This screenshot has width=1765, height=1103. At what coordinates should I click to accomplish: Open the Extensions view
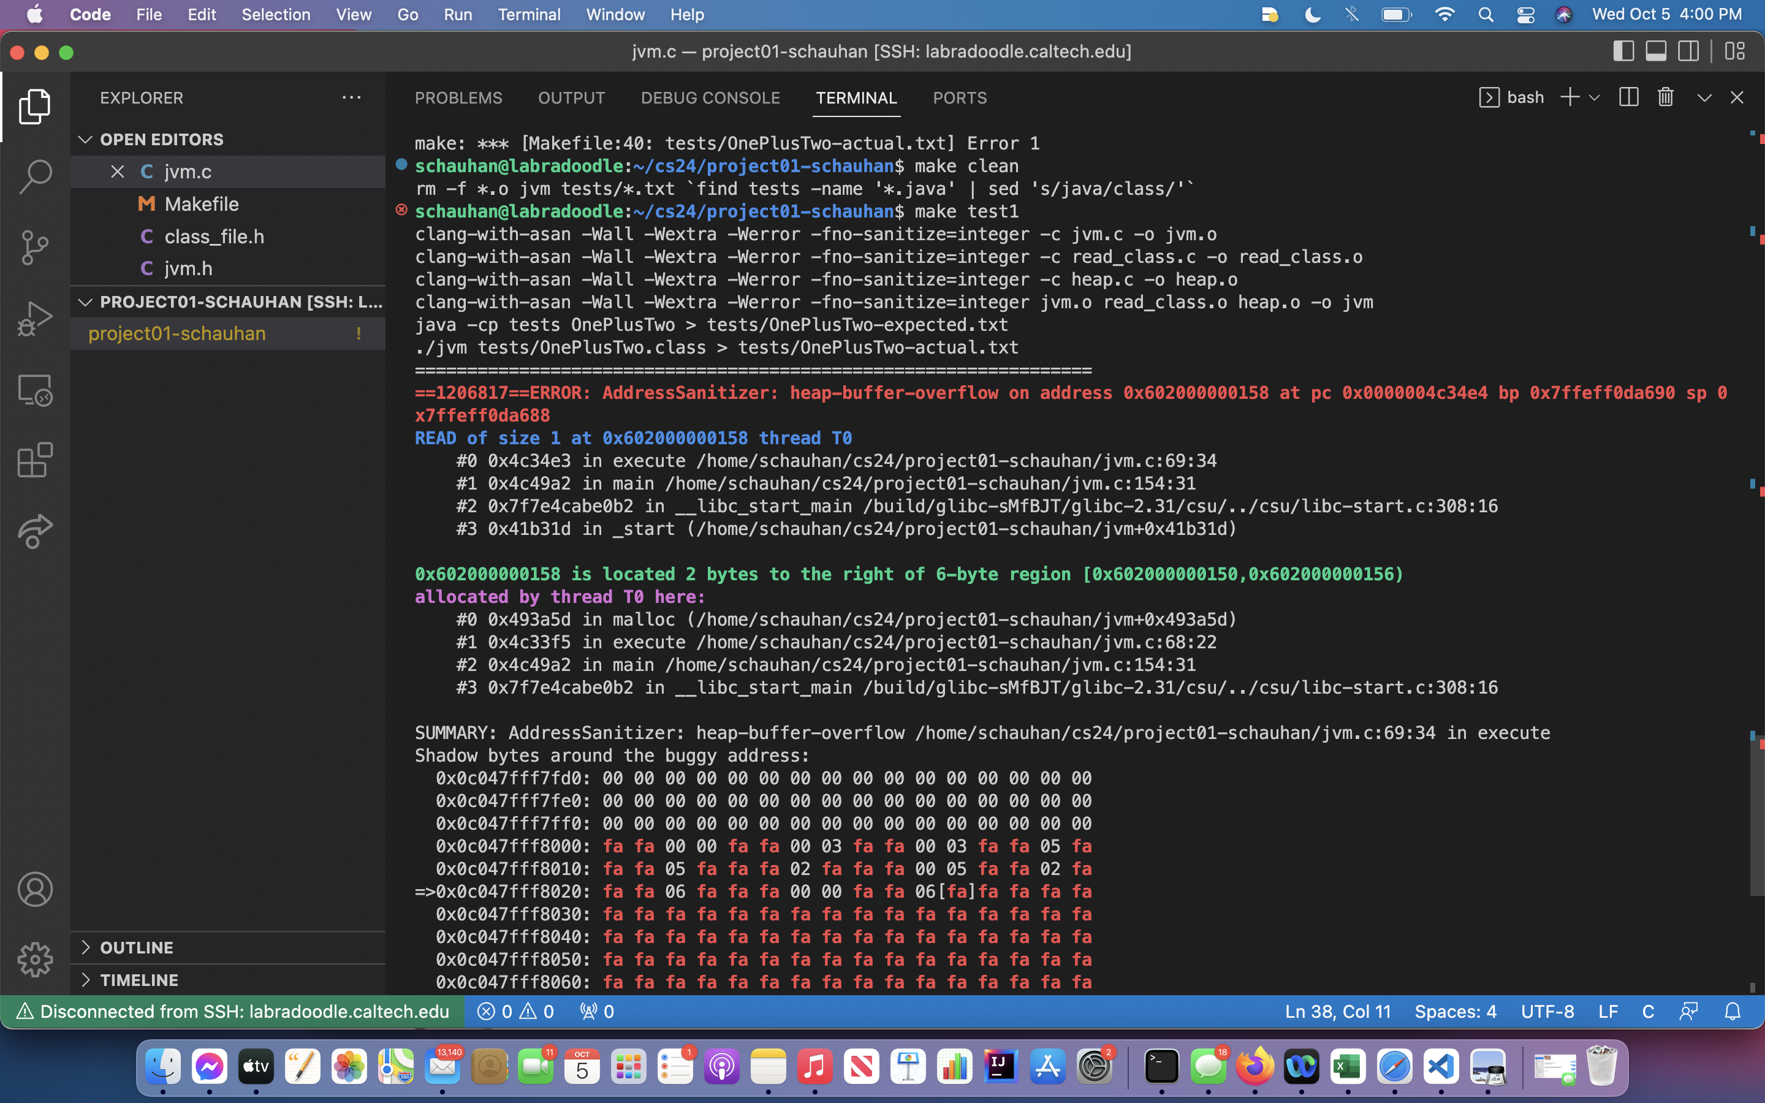(x=35, y=460)
